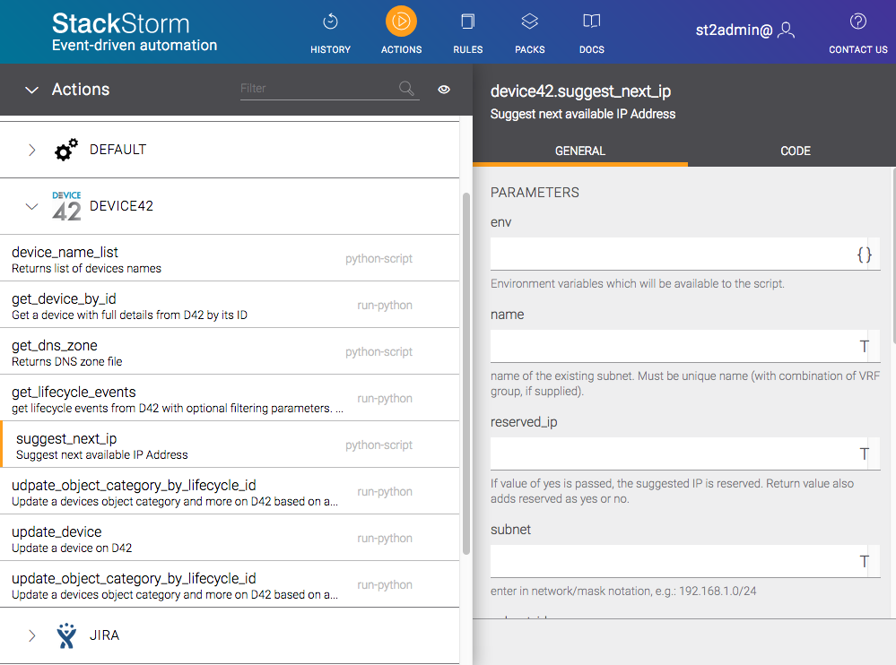
Task: Collapse the DEVICE42 pack chevron
Action: click(32, 207)
